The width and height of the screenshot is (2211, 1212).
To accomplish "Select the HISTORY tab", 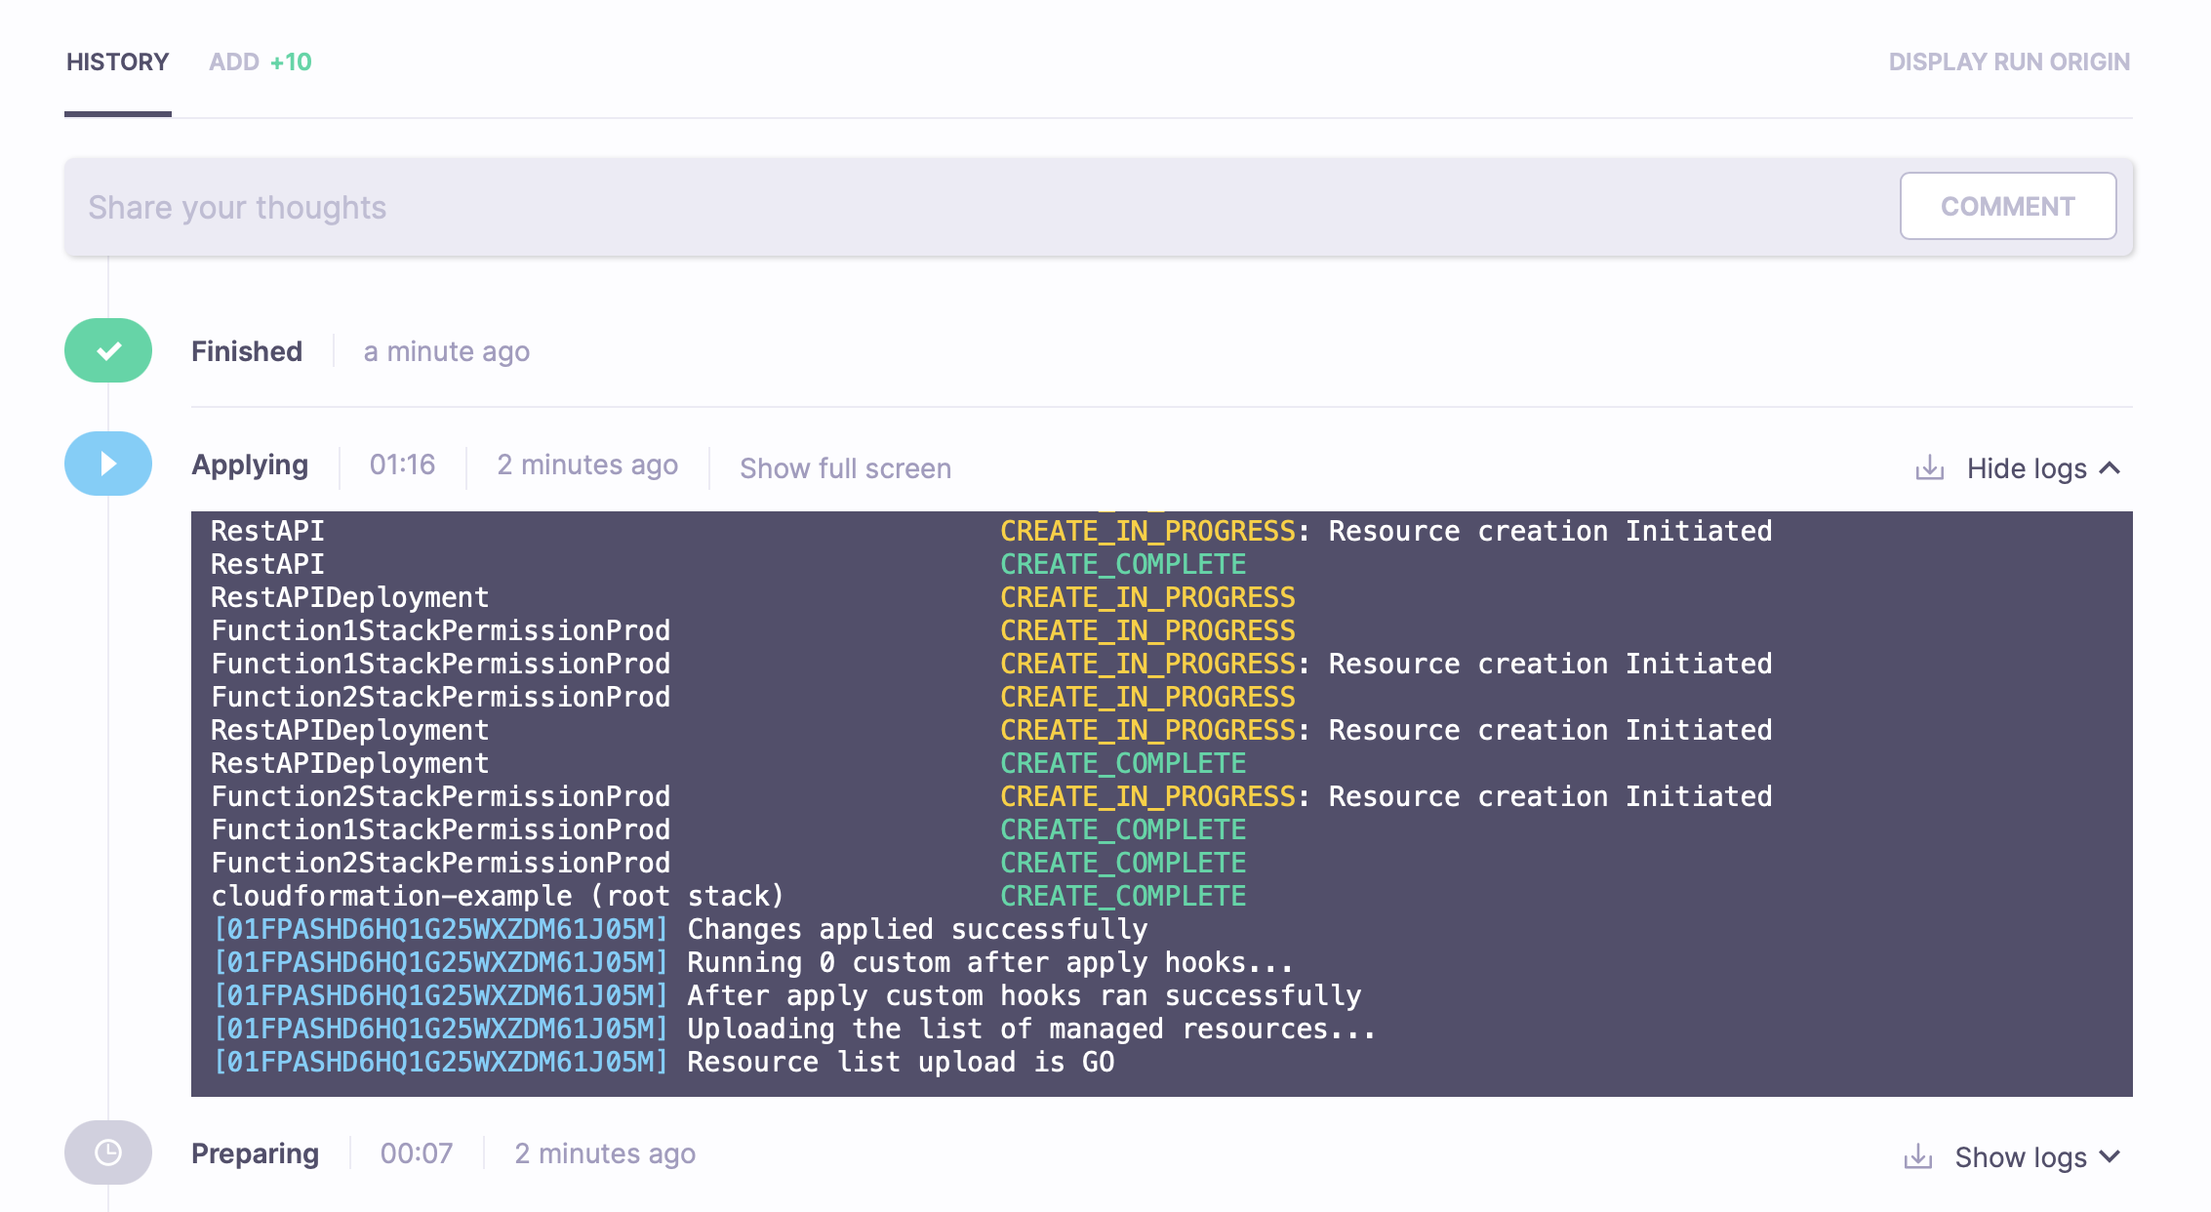I will click(x=119, y=61).
